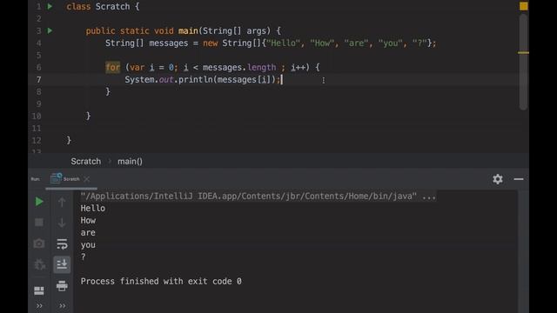The width and height of the screenshot is (557, 313).
Task: Click the 'main' method name
Action: (188, 31)
